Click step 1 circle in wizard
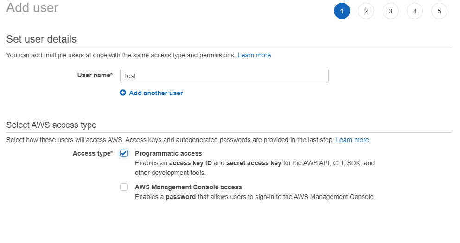 [342, 11]
